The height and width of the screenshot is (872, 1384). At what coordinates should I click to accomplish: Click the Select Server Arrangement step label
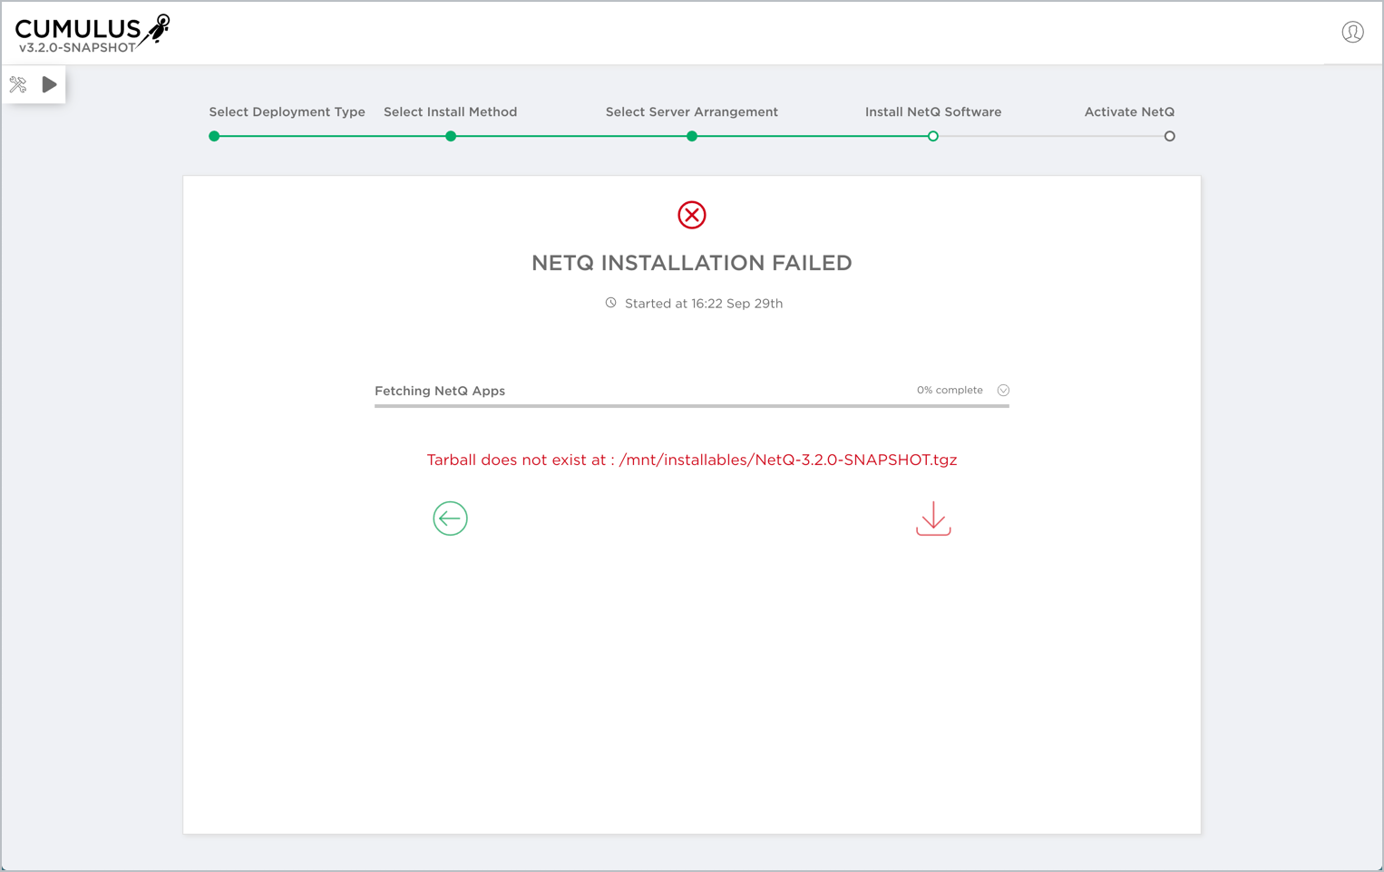point(691,112)
